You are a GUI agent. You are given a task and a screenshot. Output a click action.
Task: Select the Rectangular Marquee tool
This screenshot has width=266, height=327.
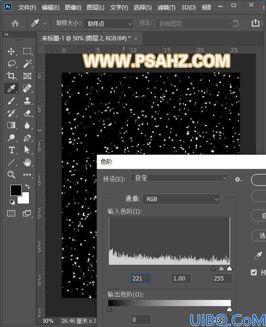point(27,51)
